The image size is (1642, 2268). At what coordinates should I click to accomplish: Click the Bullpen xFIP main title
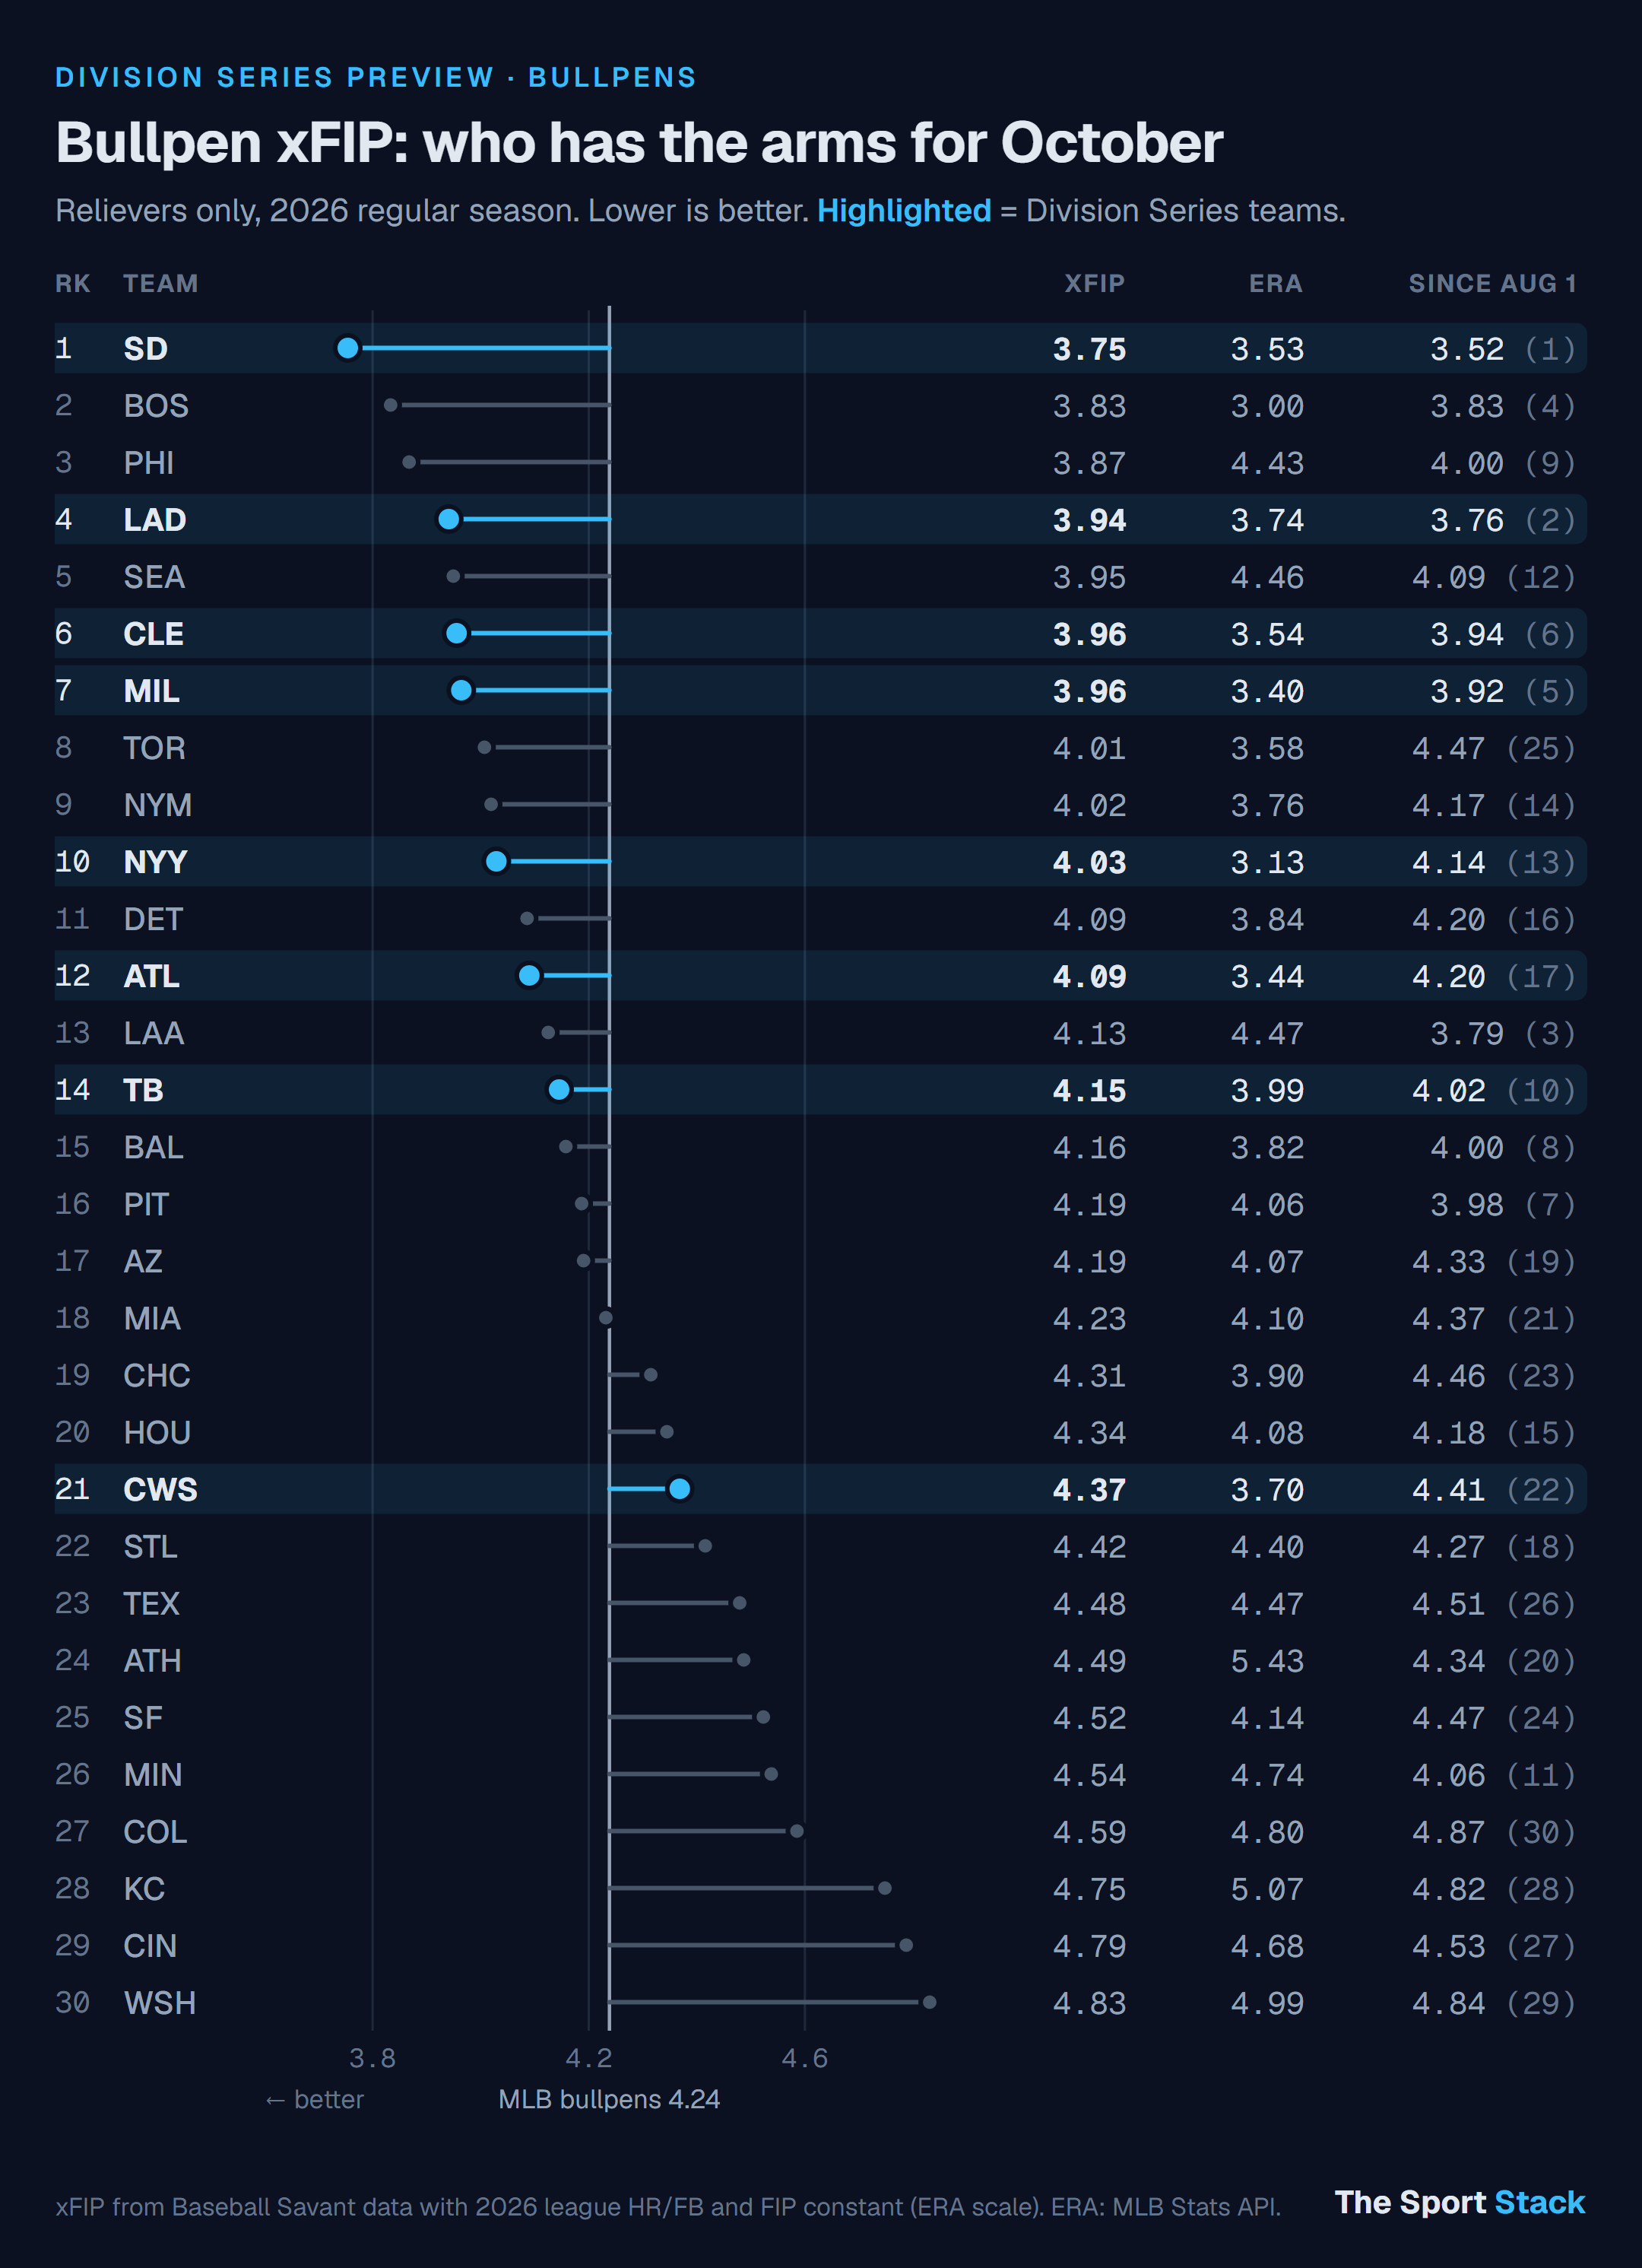639,143
